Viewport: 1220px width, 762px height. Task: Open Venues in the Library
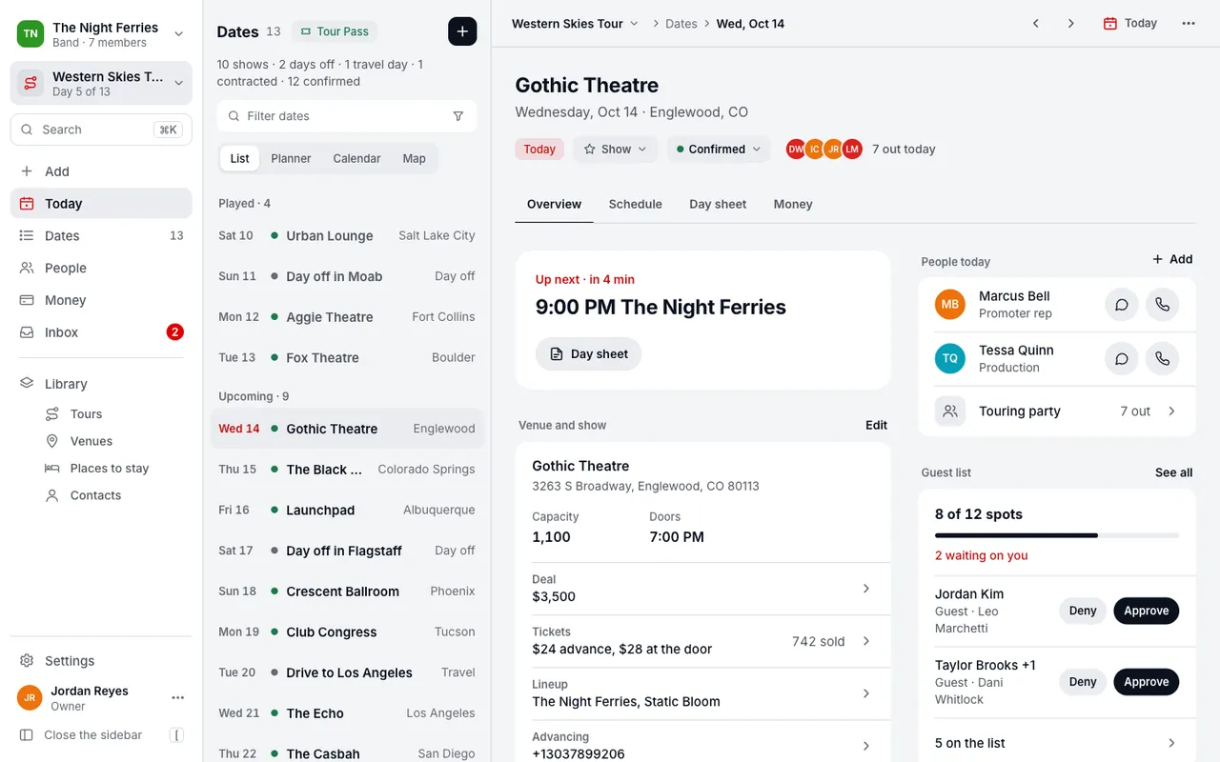pos(91,441)
